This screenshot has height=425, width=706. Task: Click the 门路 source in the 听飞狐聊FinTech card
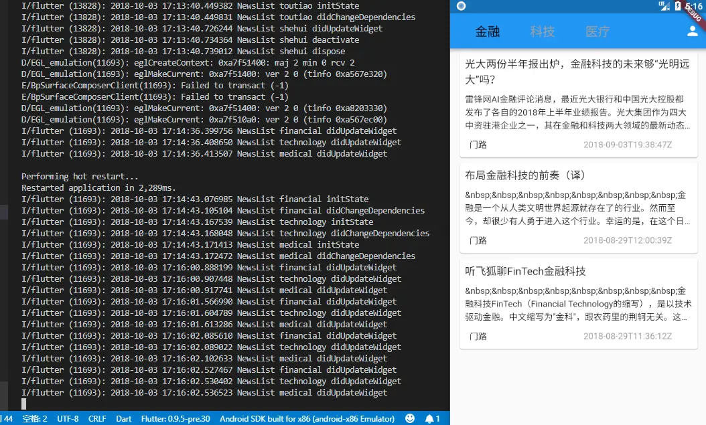pos(478,337)
